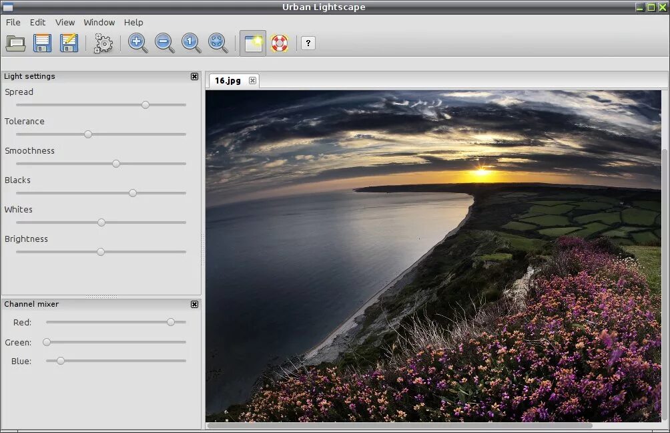The image size is (670, 433).
Task: Open the Help menu
Action: point(133,22)
